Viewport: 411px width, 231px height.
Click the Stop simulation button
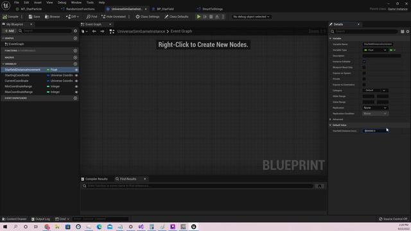click(211, 17)
